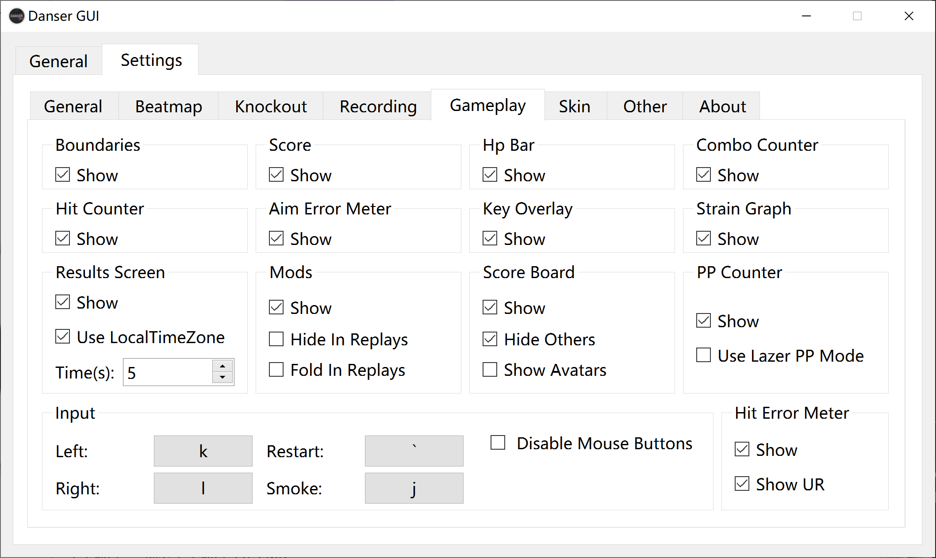This screenshot has height=558, width=936.
Task: Change the Restart key binding
Action: pyautogui.click(x=414, y=451)
